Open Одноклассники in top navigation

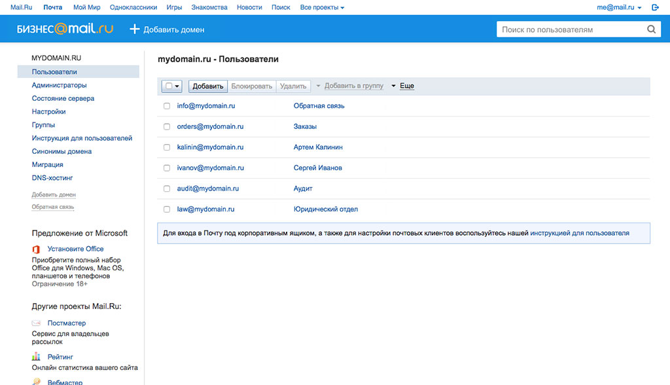[133, 7]
